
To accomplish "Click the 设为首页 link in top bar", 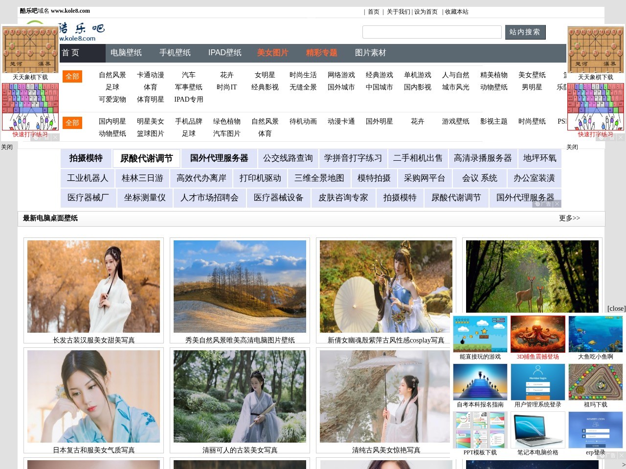I will click(x=425, y=12).
